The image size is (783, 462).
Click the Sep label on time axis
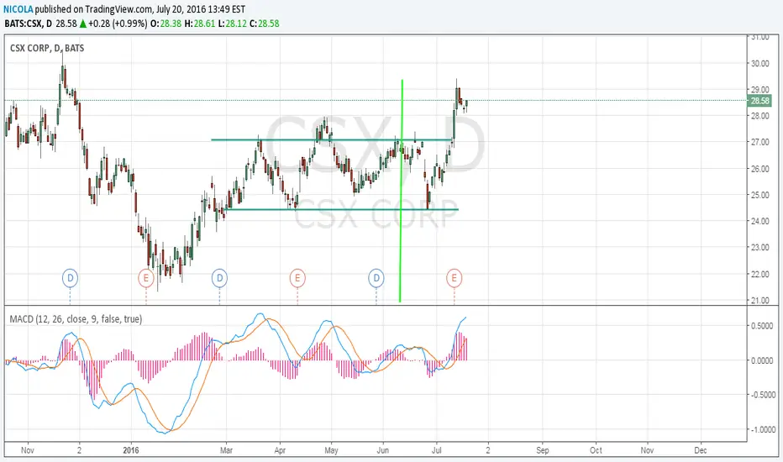(543, 450)
